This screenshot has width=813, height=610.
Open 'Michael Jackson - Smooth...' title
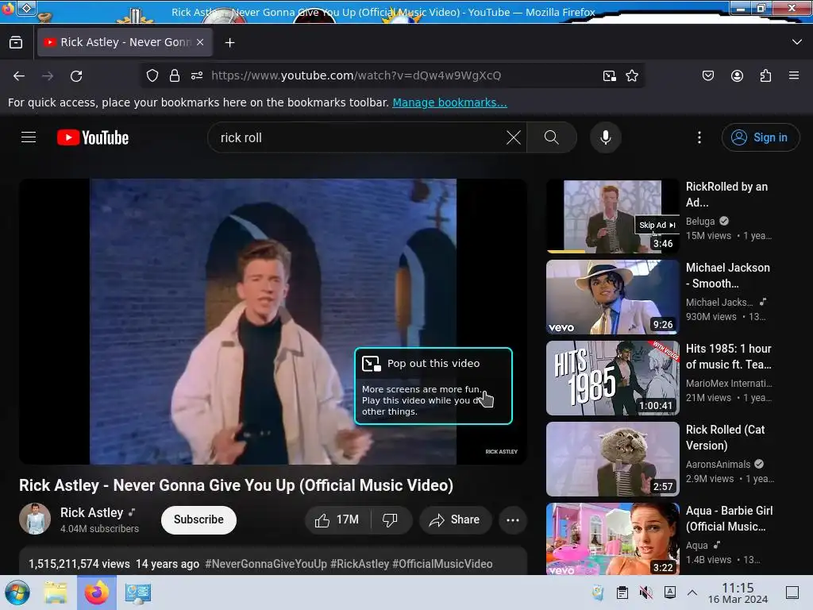tap(727, 276)
